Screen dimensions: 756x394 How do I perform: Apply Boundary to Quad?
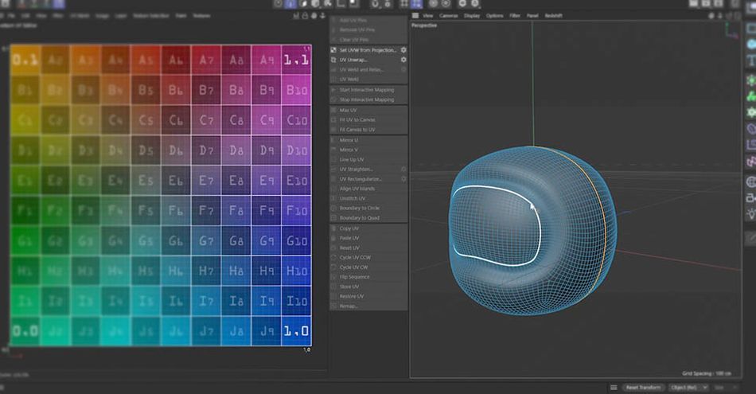coord(368,217)
